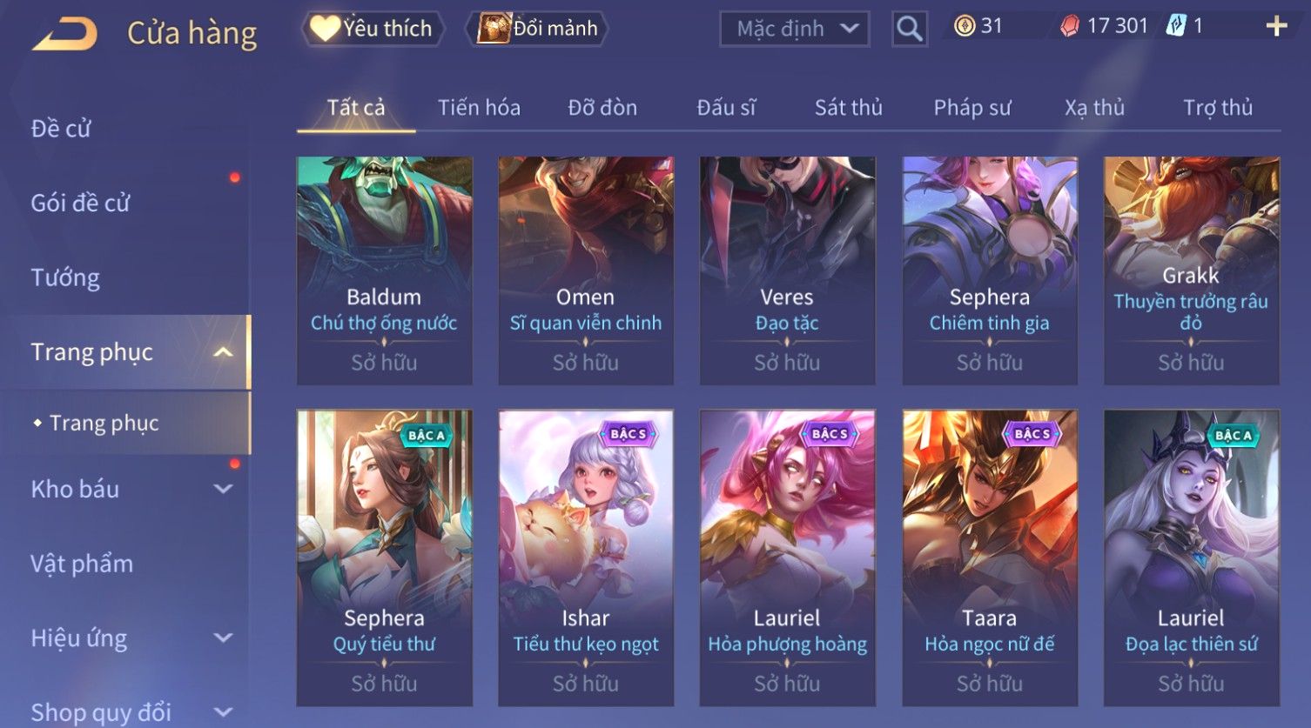Collapse the Trang phục sidebar section

tap(223, 352)
